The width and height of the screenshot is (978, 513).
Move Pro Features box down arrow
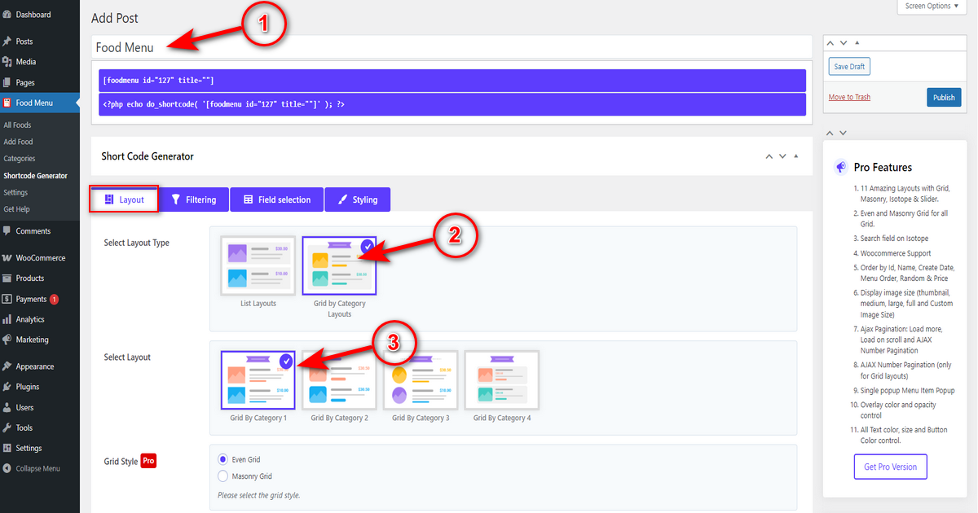click(x=844, y=133)
